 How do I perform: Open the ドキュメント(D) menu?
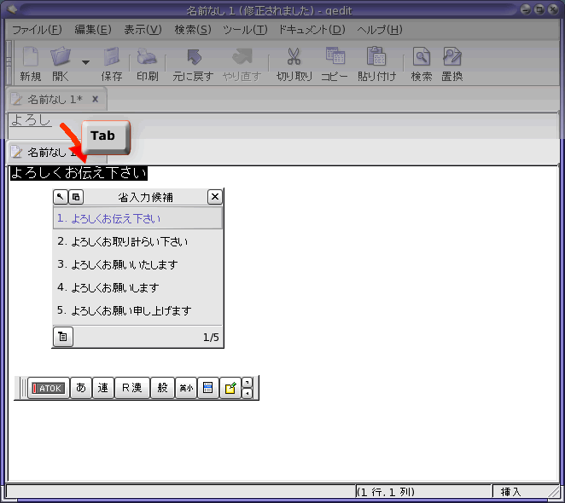click(x=312, y=30)
